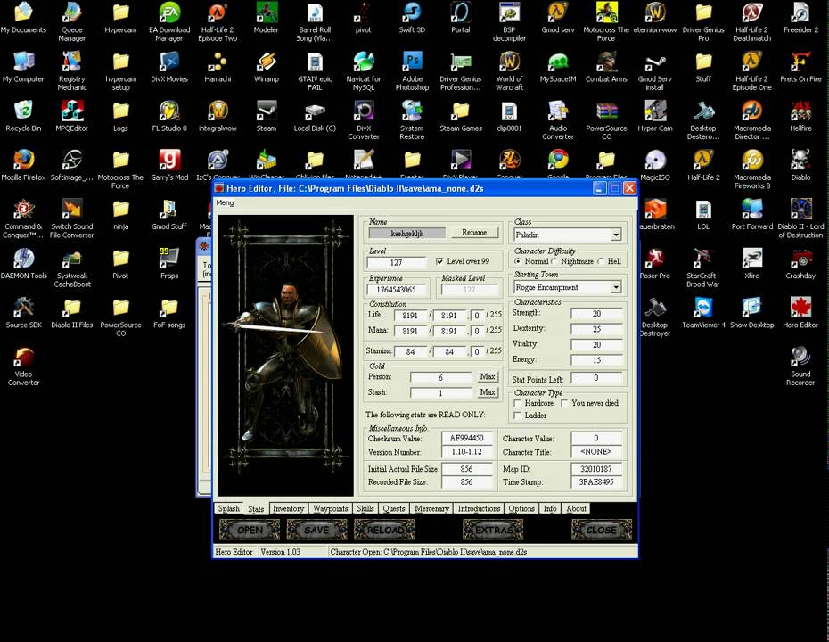
Task: Click the Rename button
Action: click(474, 233)
